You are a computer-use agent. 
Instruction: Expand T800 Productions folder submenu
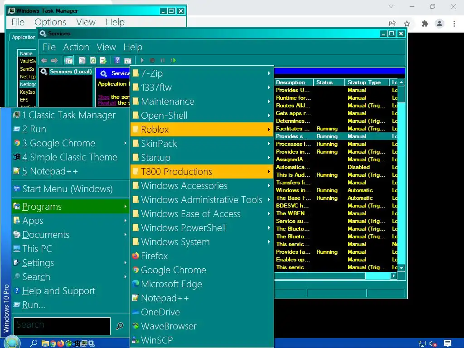(202, 172)
